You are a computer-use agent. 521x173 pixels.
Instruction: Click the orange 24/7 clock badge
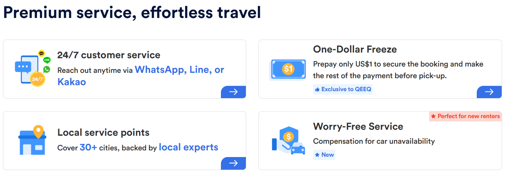click(x=37, y=79)
